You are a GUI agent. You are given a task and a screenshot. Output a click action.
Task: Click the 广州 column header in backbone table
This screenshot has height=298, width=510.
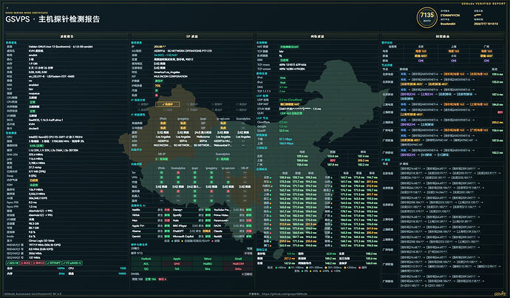pyautogui.click(x=486, y=47)
